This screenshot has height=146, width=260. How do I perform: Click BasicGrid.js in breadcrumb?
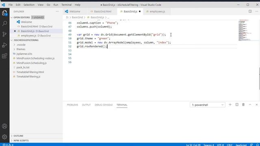coord(97,17)
